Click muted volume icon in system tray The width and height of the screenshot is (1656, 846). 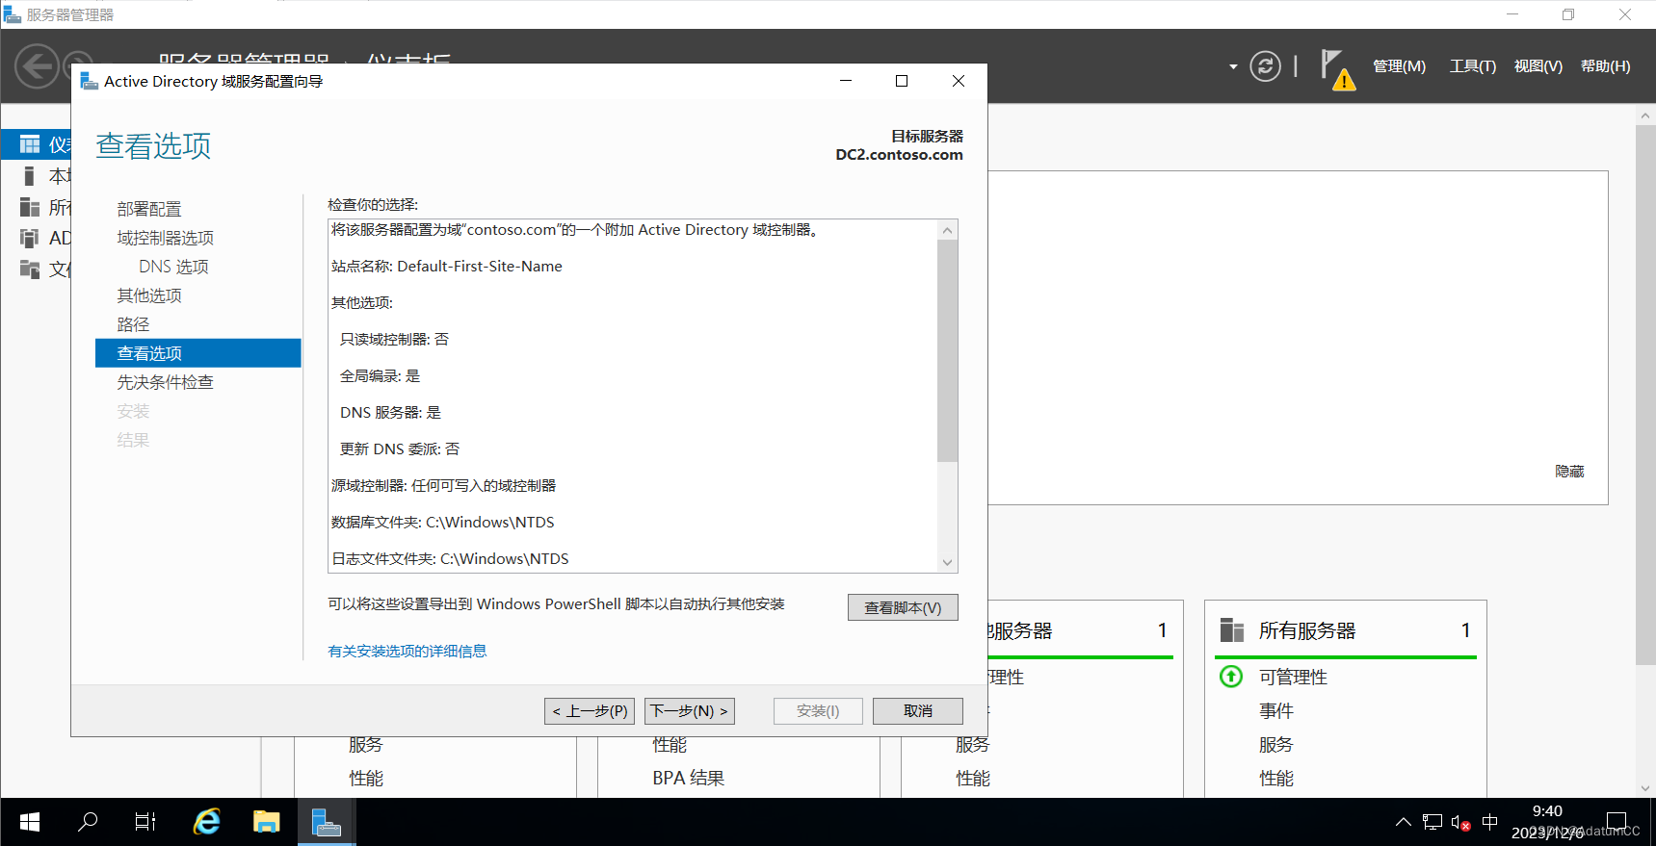point(1460,823)
